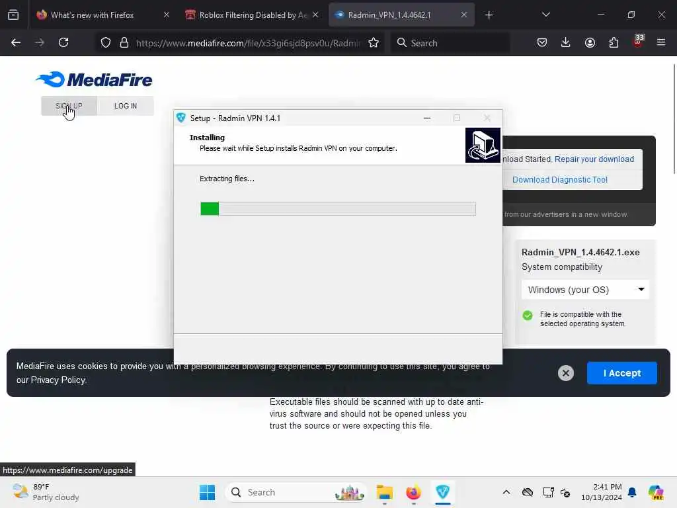Click the LOG IN button

coord(126,106)
